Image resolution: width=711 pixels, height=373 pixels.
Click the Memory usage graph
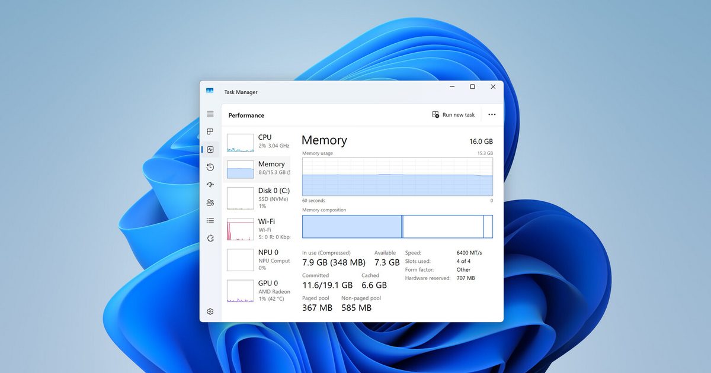tap(398, 176)
